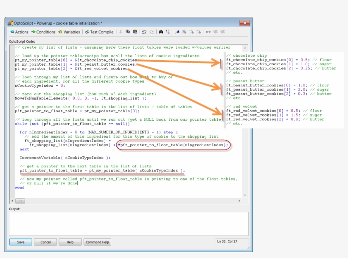Click the Copy icon in toolbar
Screen dimensions: 348x258
tap(128, 32)
